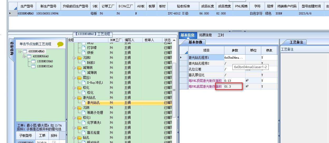
Task: Click 每PNL顶层激光制作面积 value 0.13
Action: click(x=234, y=81)
